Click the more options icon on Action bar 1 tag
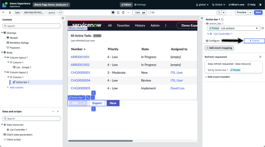 (92, 97)
